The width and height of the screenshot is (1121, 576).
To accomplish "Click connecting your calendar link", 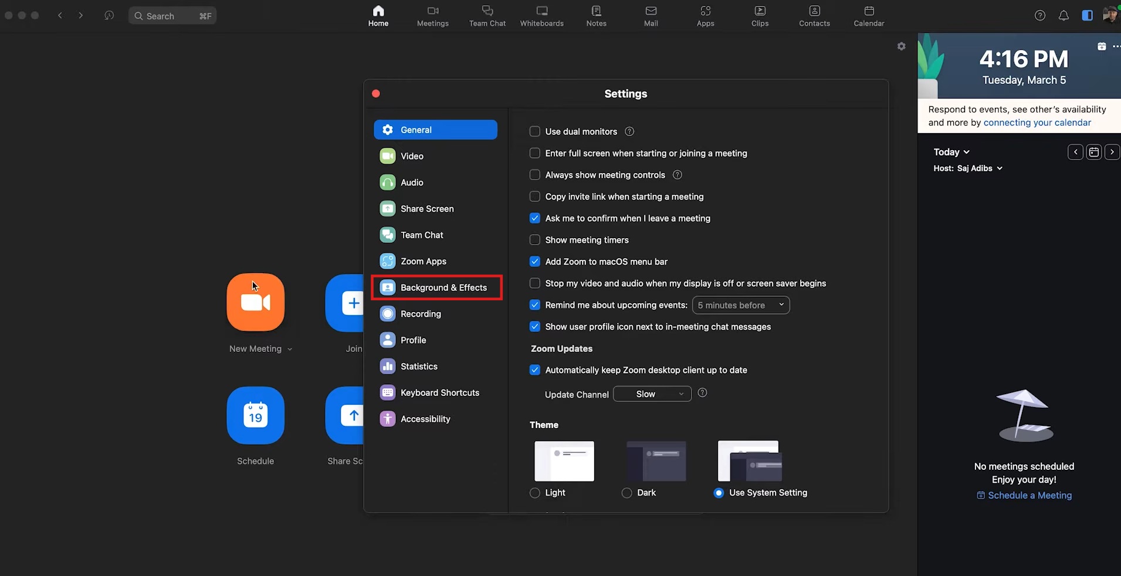I will 1037,123.
